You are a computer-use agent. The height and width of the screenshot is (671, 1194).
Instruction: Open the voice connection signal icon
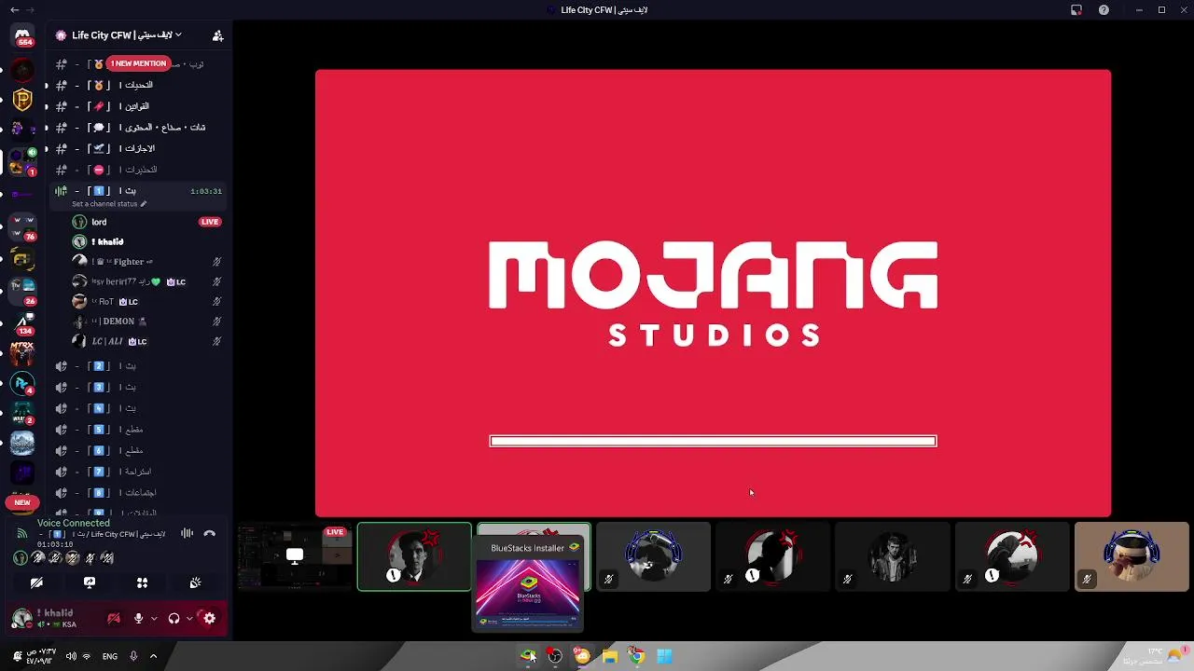pos(21,533)
